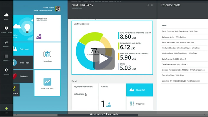
Task: Close the Build 2014 PAYG blade
Action: tap(152, 5)
